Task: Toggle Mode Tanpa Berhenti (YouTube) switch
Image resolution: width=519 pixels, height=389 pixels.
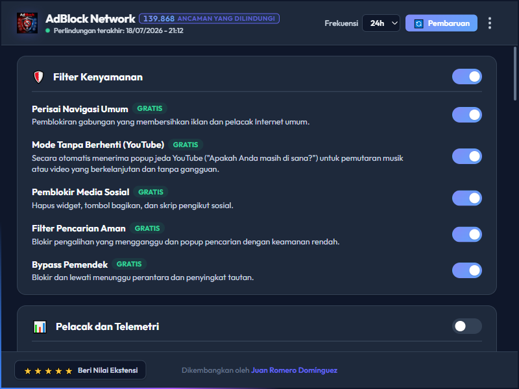Action: 466,156
